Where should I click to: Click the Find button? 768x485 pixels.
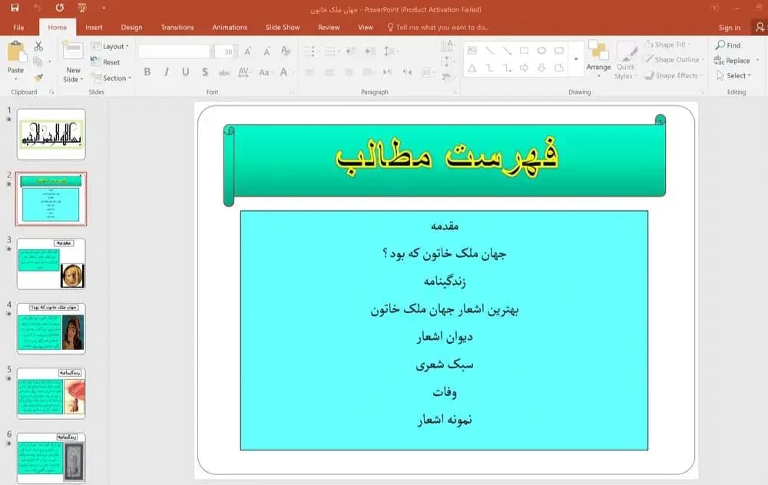728,45
